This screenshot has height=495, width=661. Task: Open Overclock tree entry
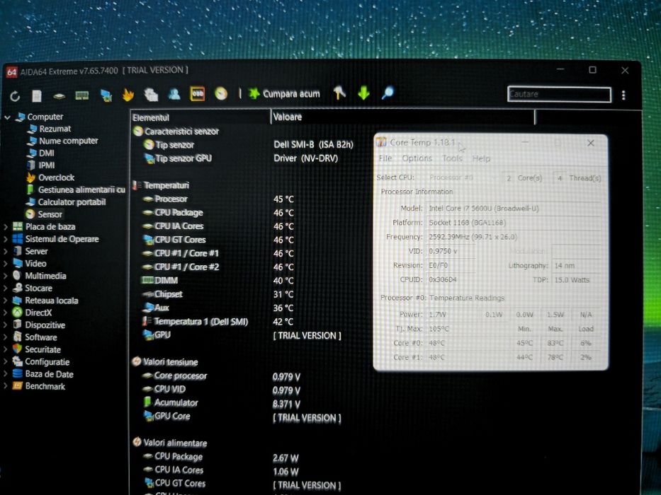coord(56,177)
